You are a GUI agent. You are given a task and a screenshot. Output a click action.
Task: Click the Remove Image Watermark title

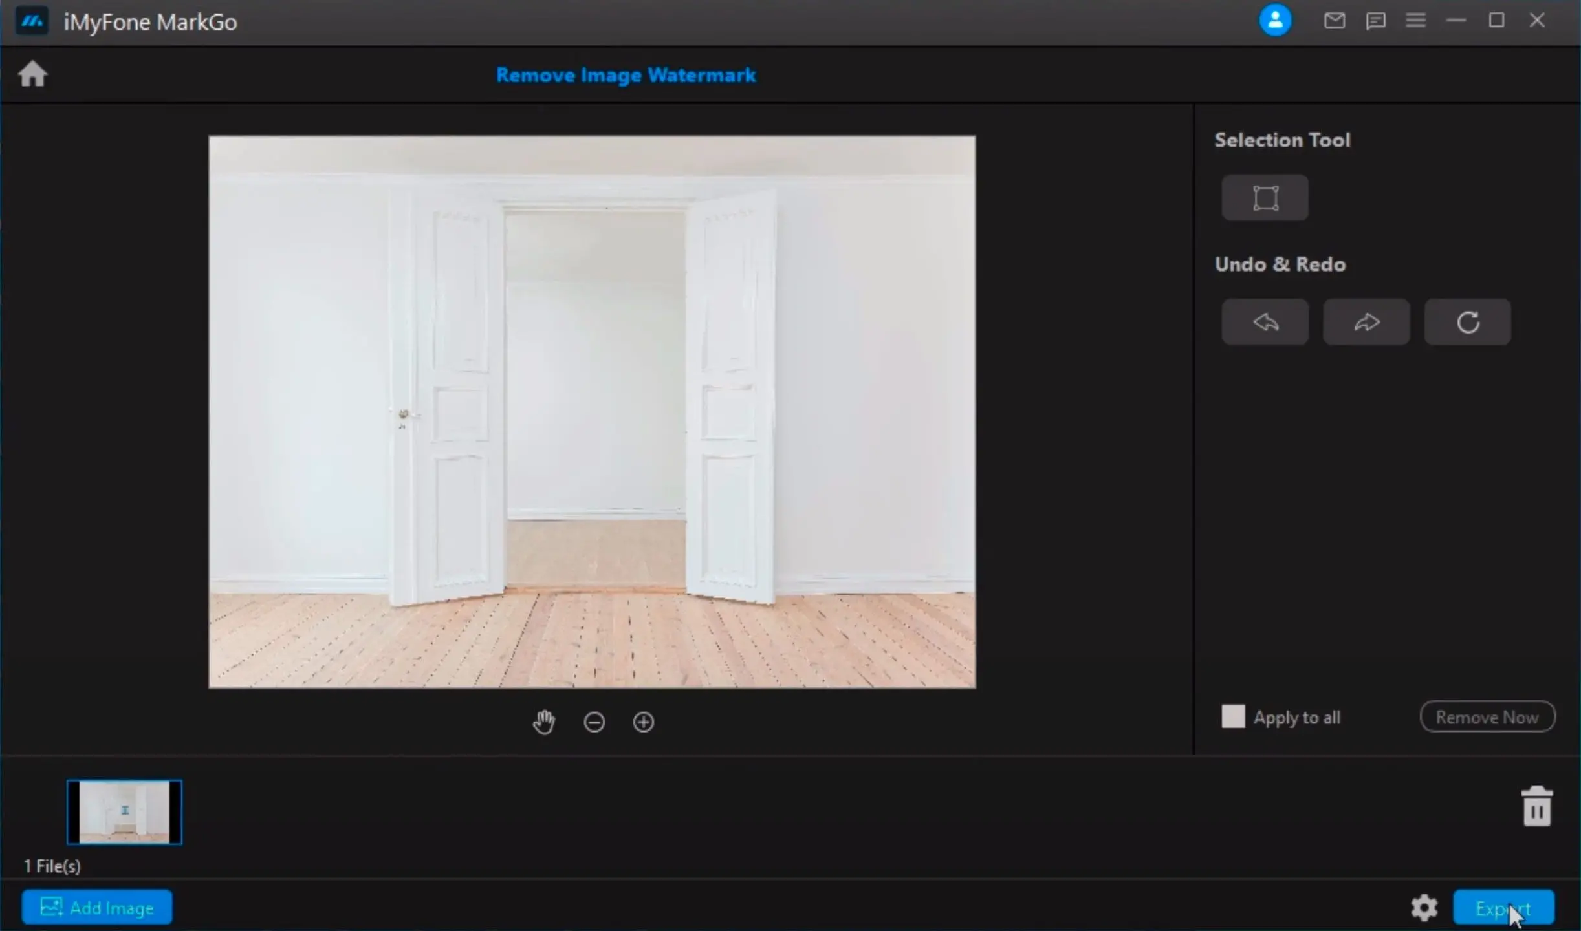pos(626,74)
